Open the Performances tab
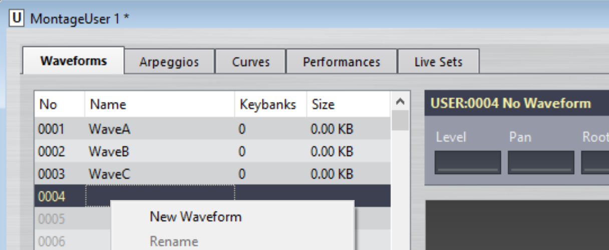The width and height of the screenshot is (609, 250). tap(342, 62)
